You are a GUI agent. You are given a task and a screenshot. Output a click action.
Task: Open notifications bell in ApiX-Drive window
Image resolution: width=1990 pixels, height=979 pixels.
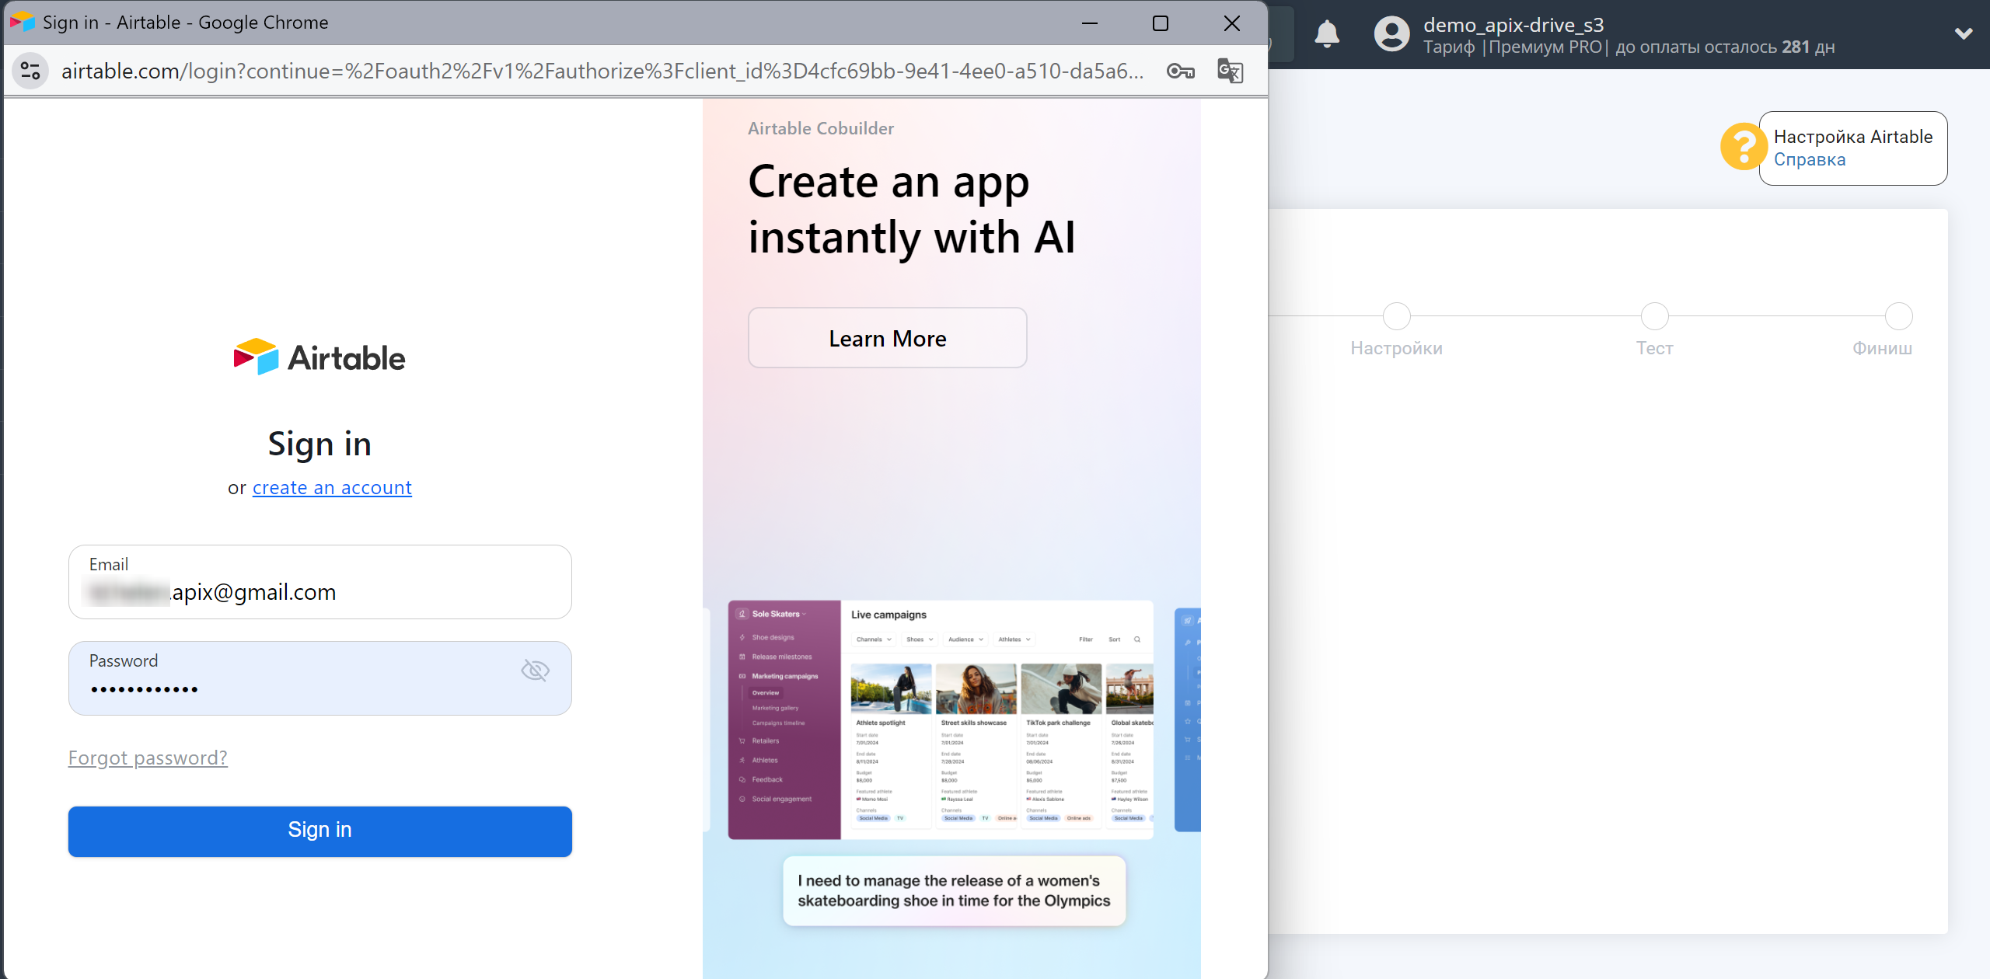pos(1327,34)
